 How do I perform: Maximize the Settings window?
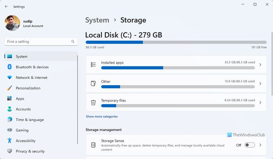(255, 4)
